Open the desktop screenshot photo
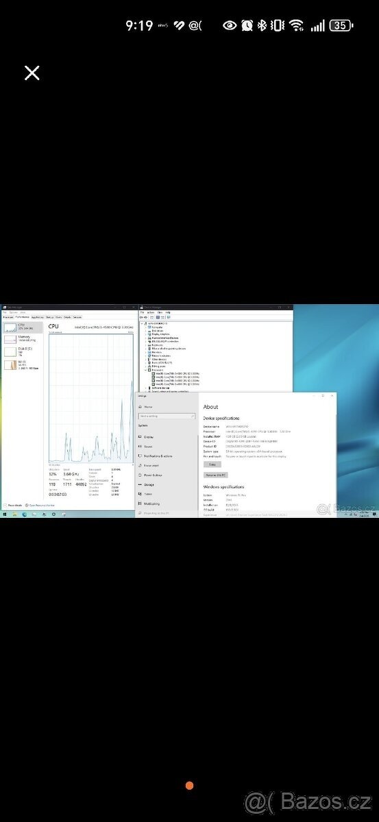Screen dimensions: 379x822 [x=189, y=411]
